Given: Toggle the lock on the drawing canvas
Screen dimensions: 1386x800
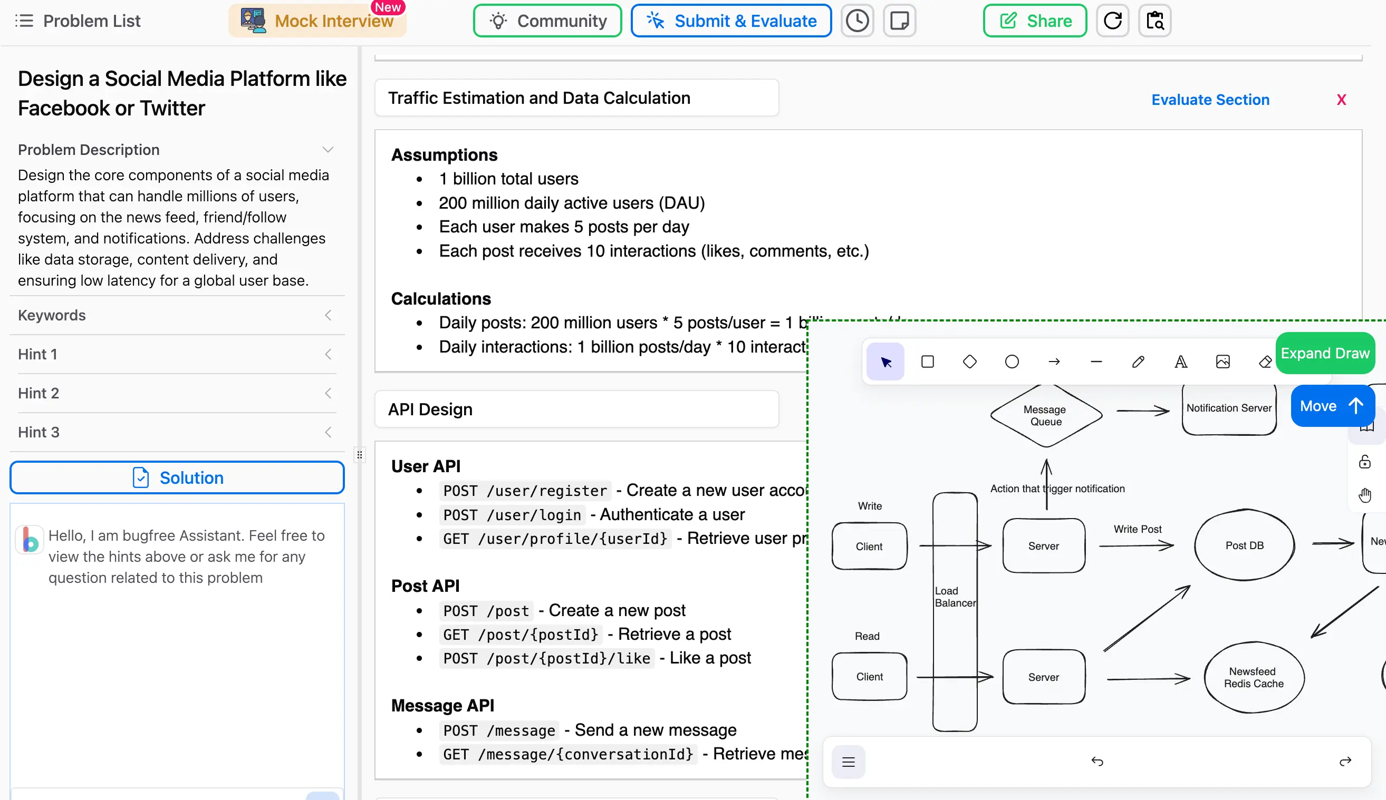Looking at the screenshot, I should (x=1366, y=462).
